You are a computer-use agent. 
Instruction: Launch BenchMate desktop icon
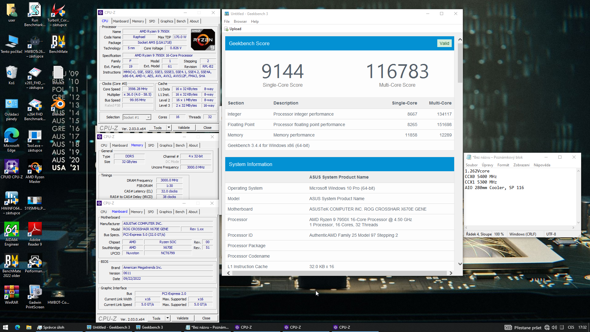pyautogui.click(x=58, y=44)
